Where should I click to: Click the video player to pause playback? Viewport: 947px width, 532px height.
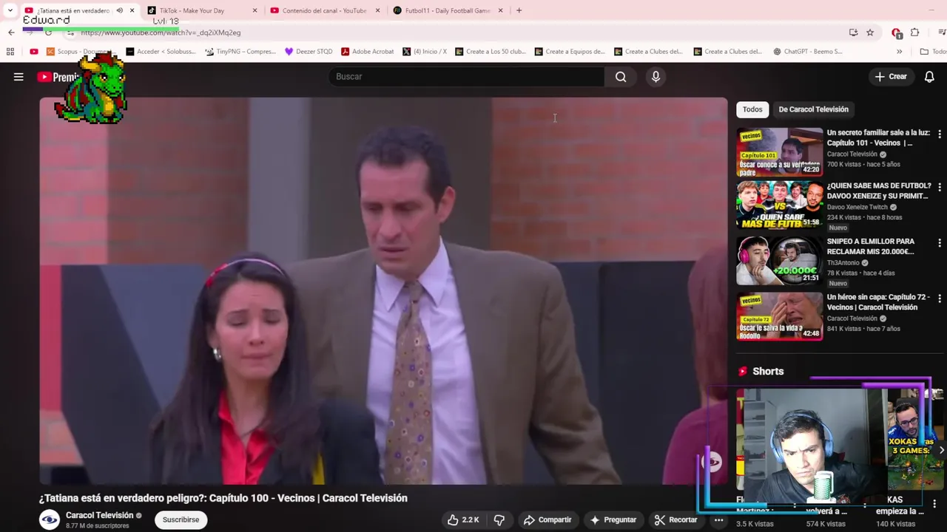point(383,291)
